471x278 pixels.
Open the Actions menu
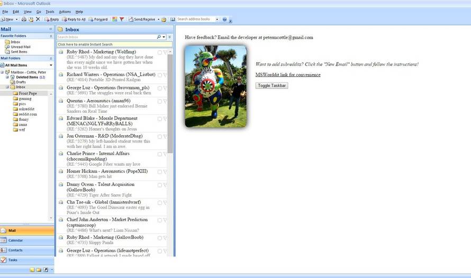click(x=65, y=12)
